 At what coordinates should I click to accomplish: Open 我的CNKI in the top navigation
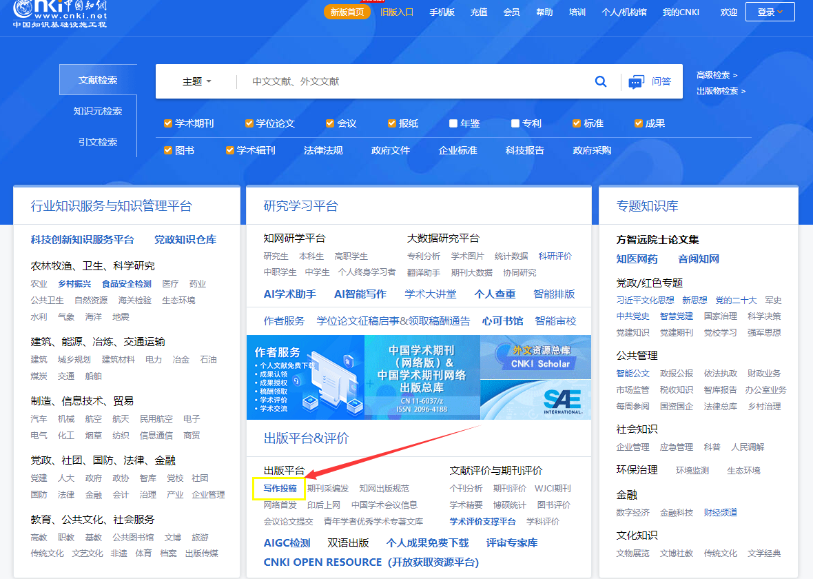tap(681, 12)
